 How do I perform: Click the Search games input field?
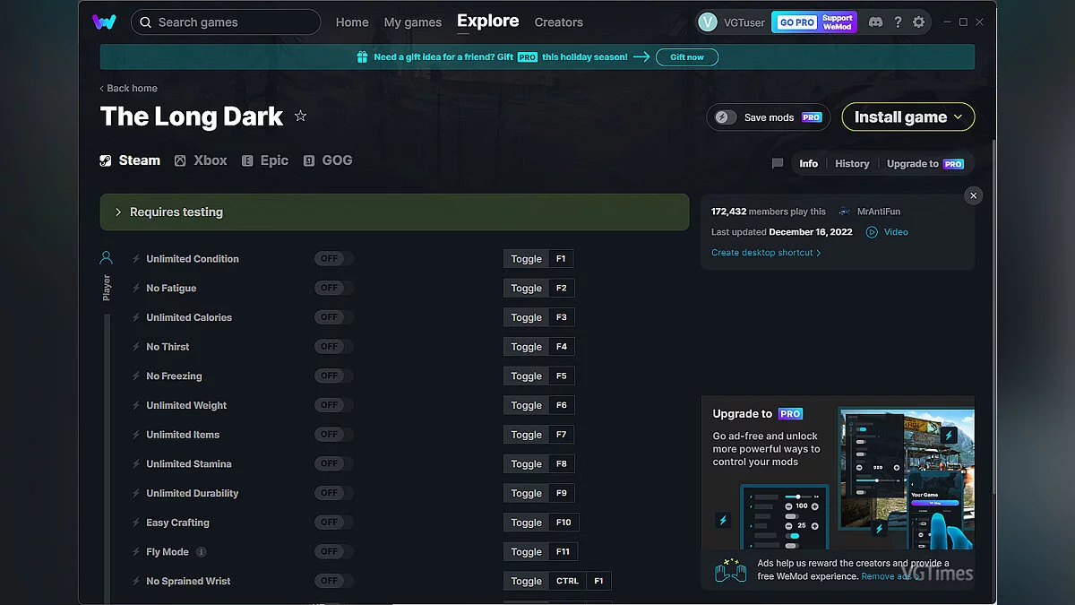pos(226,22)
